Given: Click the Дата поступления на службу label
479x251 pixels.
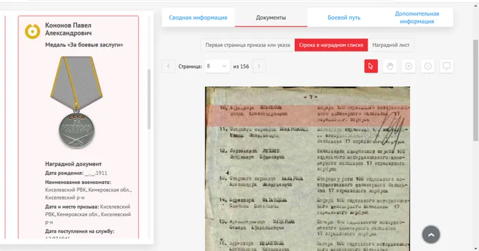Looking at the screenshot, I should click(80, 231).
